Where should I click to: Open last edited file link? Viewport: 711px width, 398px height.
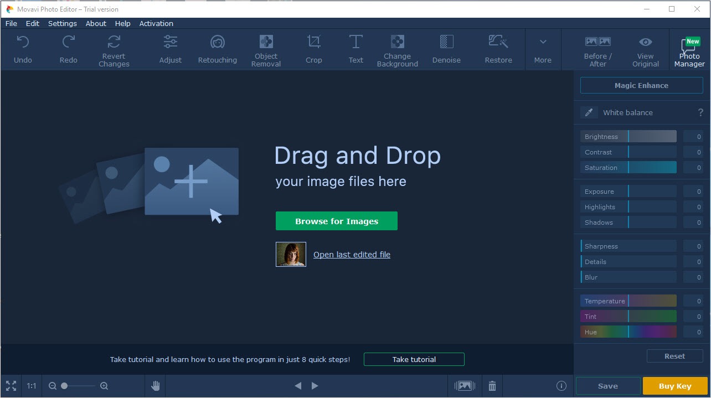(x=352, y=255)
